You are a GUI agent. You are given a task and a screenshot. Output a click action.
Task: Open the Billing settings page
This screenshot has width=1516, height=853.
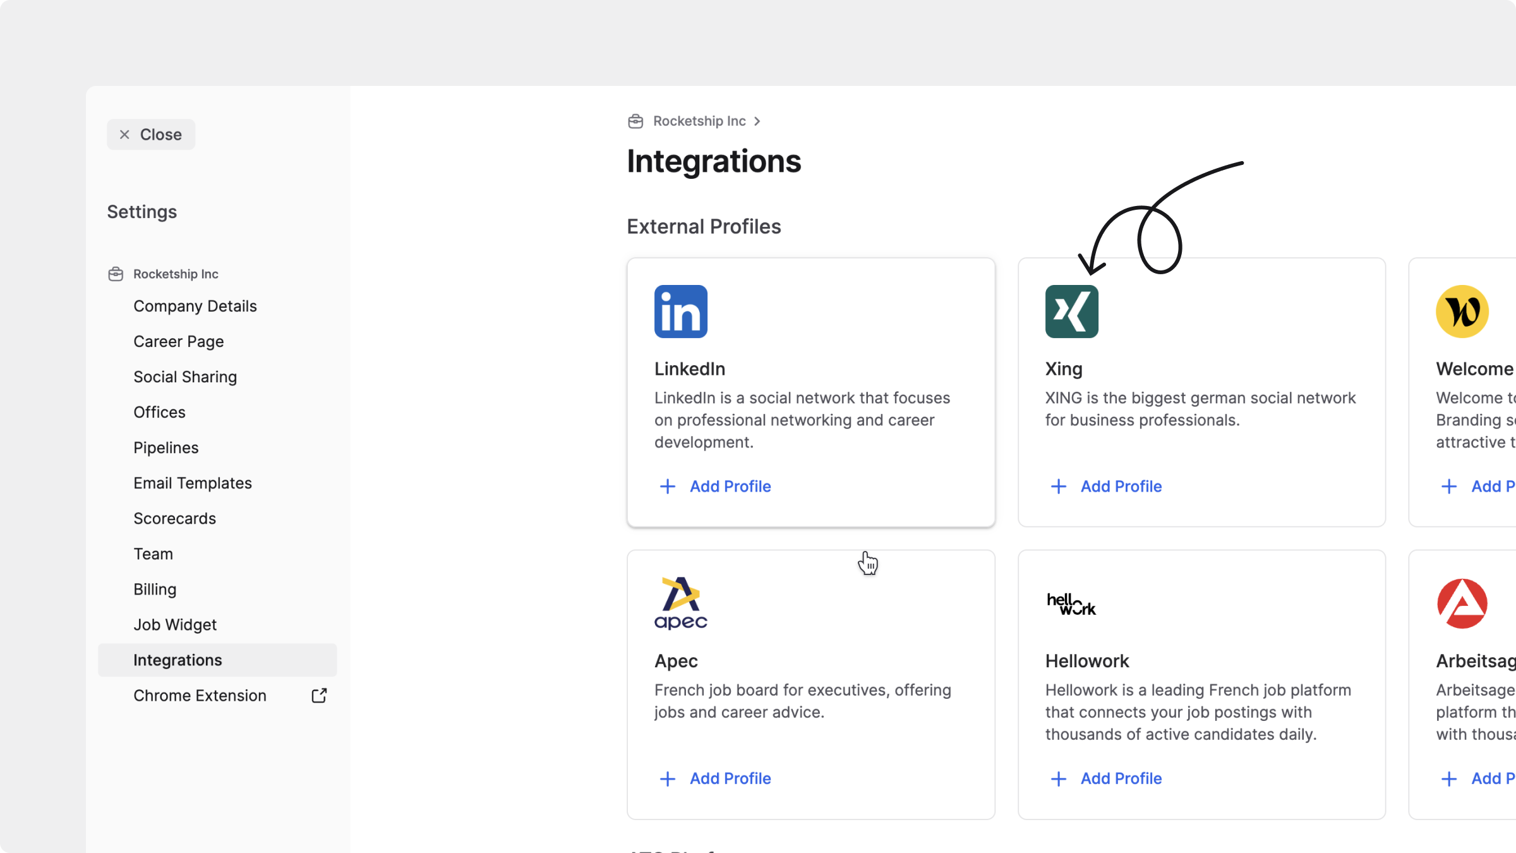(x=155, y=589)
